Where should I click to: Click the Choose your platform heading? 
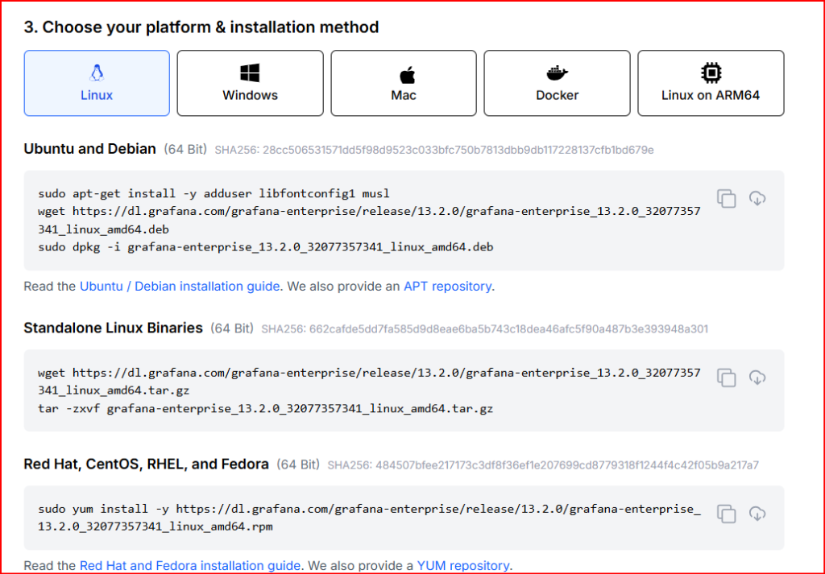coord(201,27)
